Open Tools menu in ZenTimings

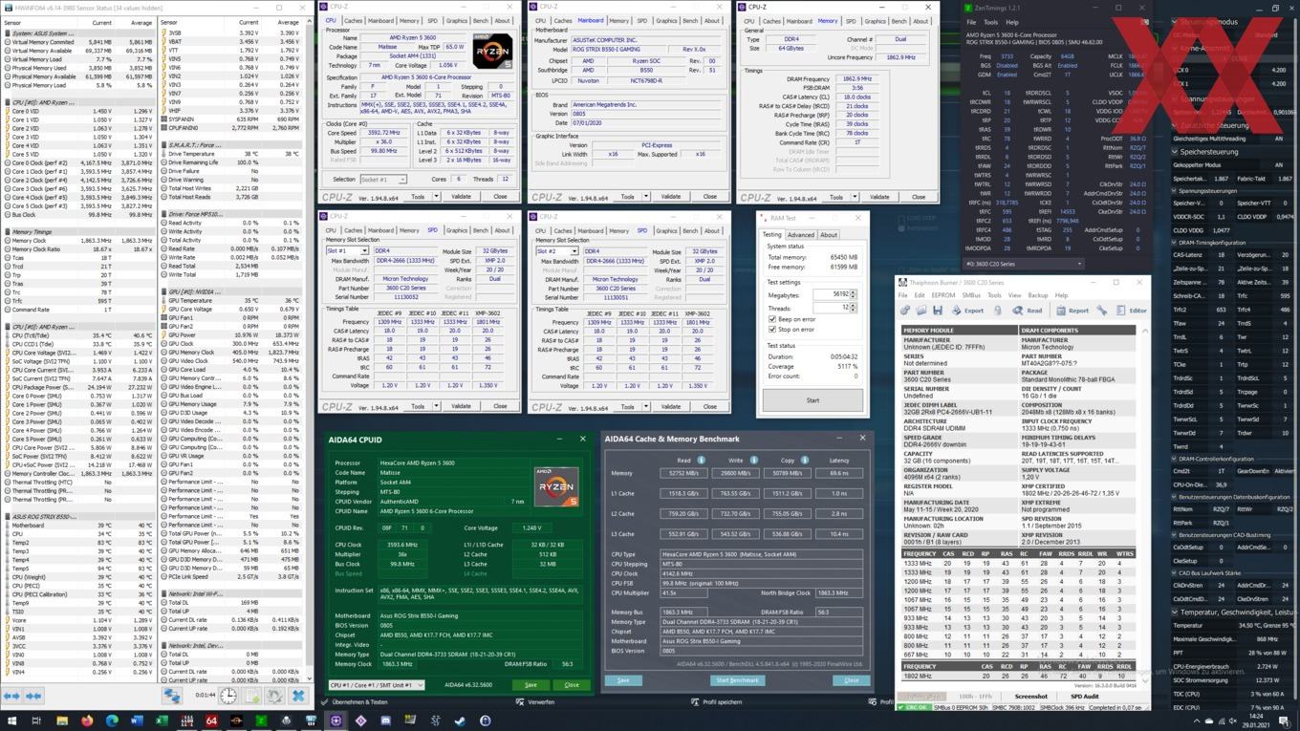(990, 22)
